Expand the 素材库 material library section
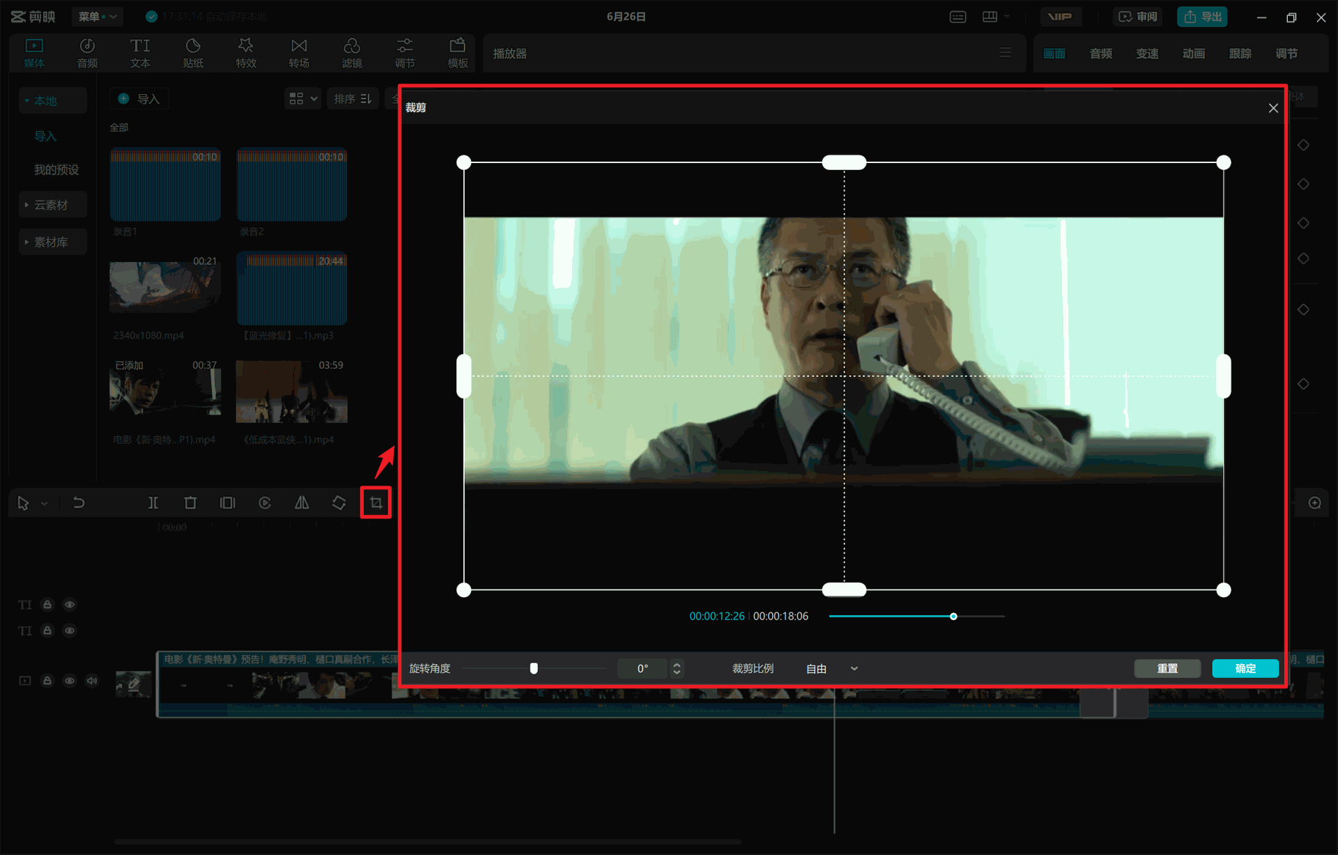 coord(52,242)
